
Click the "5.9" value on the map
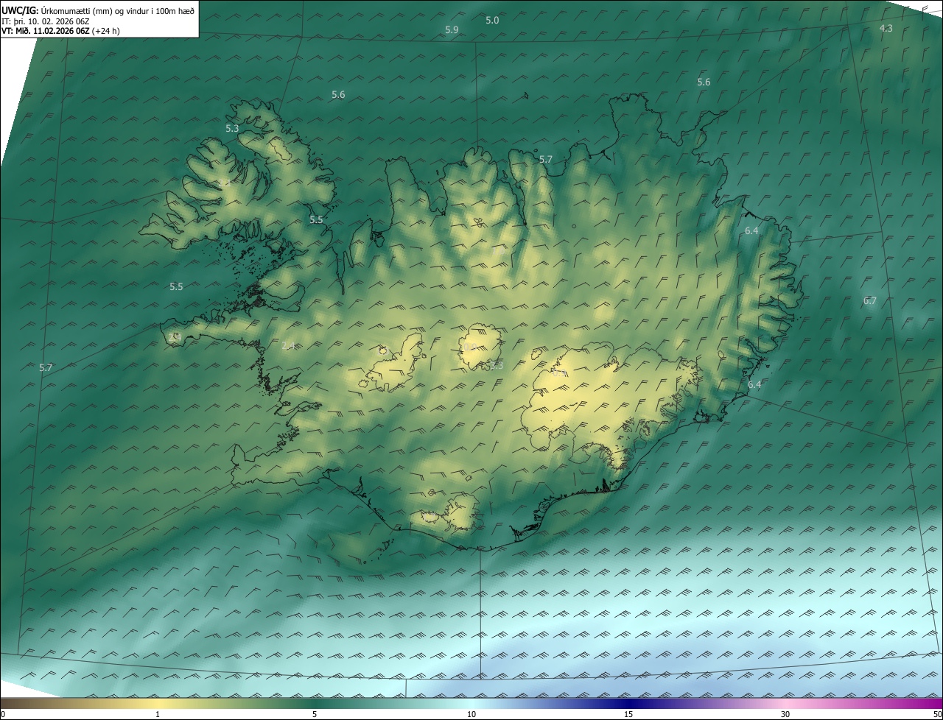tap(452, 30)
